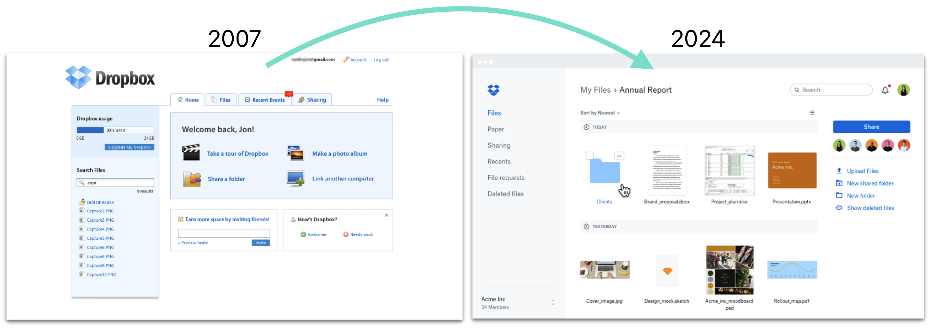The height and width of the screenshot is (328, 930).
Task: Click the 30% used storage bar
Action: (115, 130)
